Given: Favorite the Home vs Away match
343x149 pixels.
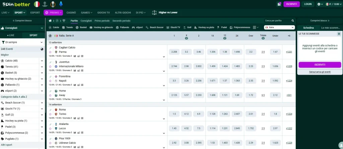Looking at the screenshot, I should 50,95.
